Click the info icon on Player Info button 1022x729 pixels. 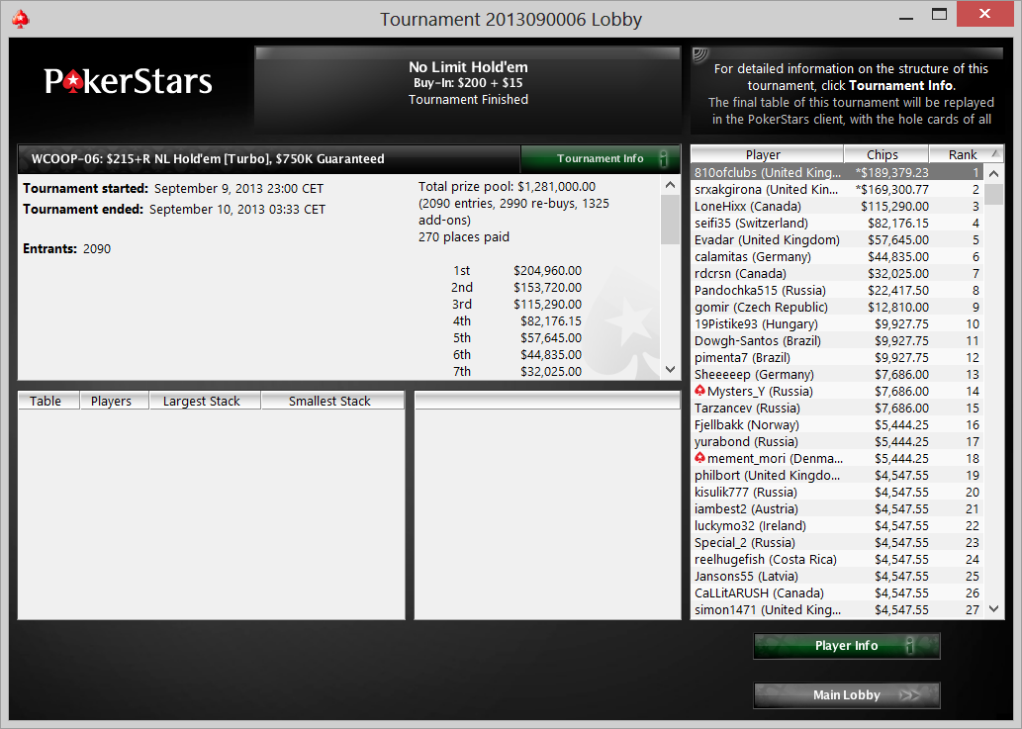[x=909, y=646]
